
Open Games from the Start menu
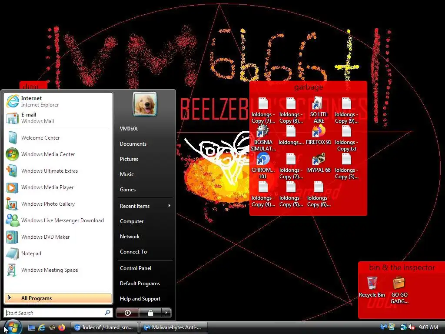(145, 190)
